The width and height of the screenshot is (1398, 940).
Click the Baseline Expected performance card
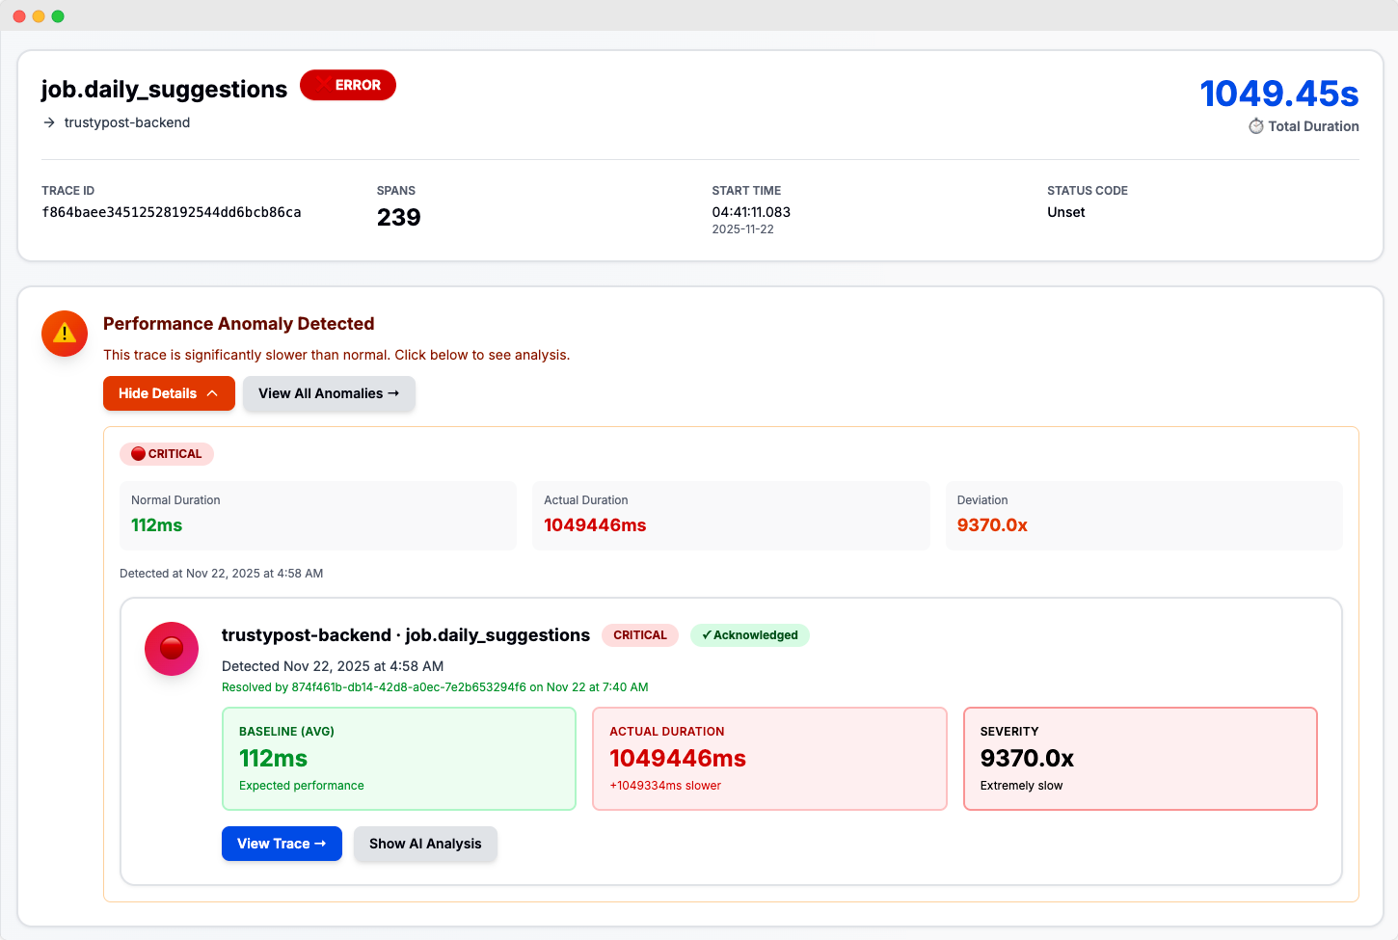tap(398, 758)
